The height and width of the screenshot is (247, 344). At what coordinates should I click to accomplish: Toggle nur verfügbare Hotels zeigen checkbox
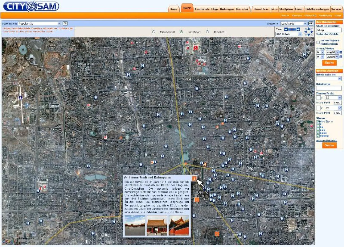318,42
